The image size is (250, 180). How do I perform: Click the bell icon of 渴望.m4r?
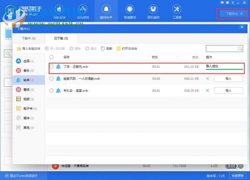58,90
